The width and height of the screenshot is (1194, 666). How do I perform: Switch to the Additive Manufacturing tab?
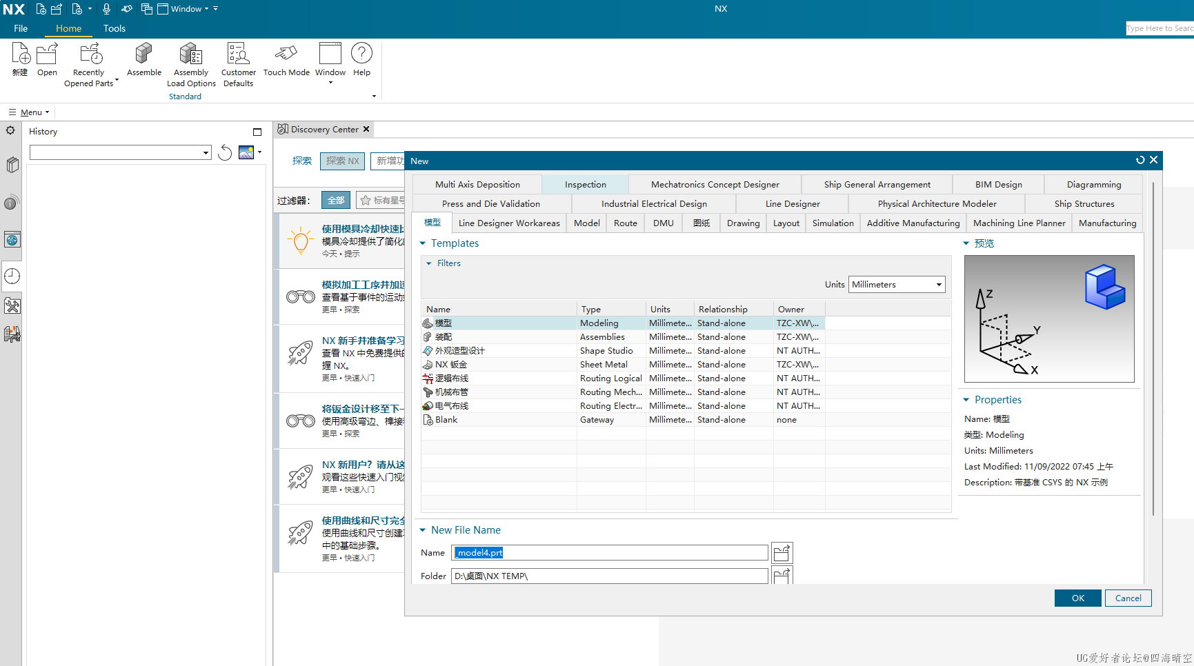click(913, 223)
